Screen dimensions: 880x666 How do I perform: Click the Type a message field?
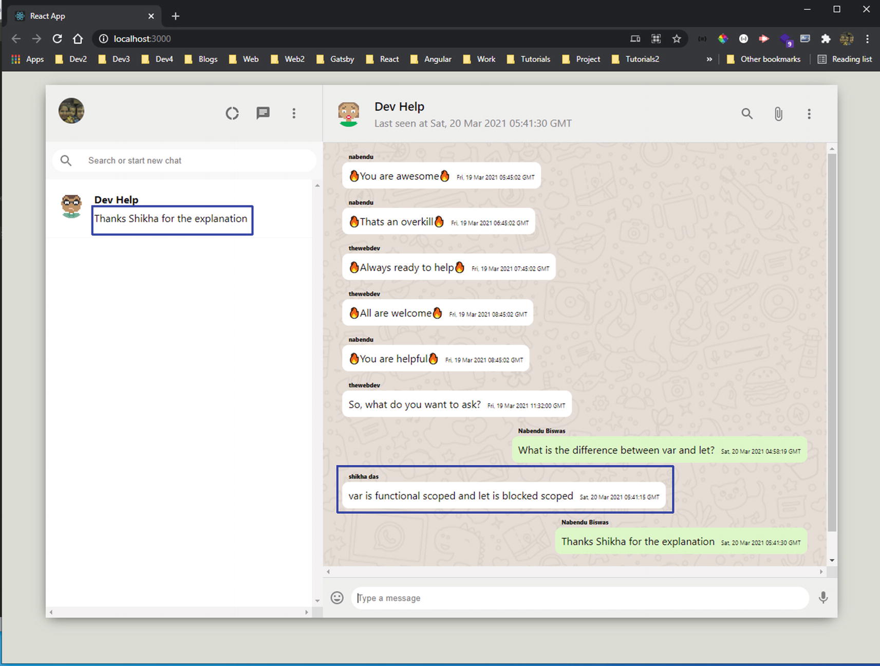coord(579,598)
